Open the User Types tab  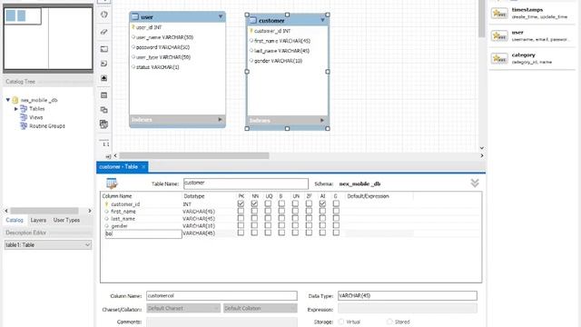66,220
